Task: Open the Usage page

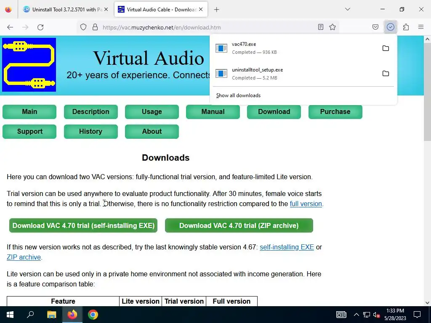Action: click(152, 112)
